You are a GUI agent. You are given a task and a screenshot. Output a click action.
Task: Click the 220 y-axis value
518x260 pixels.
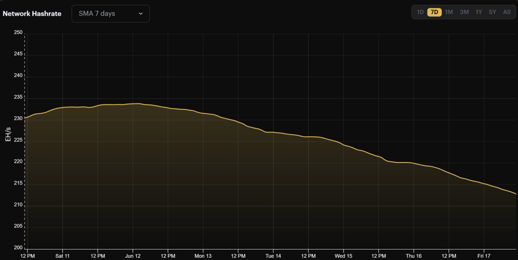click(x=18, y=162)
